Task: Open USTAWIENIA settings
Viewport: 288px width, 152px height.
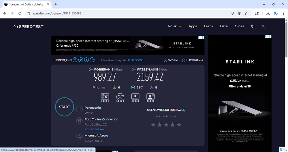Action: 192,60
